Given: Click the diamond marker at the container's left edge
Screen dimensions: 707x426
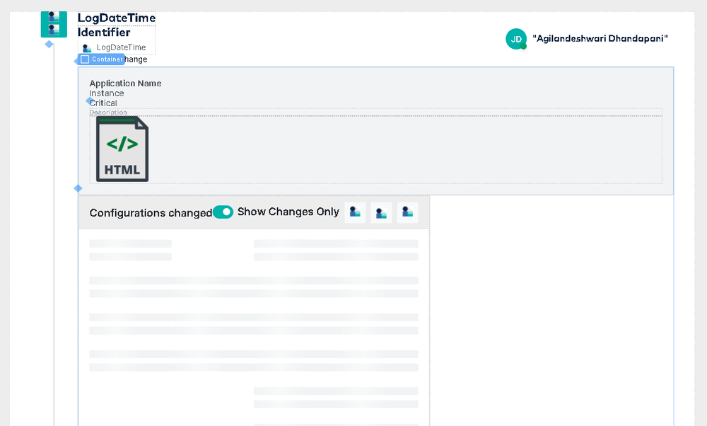Looking at the screenshot, I should click(78, 188).
